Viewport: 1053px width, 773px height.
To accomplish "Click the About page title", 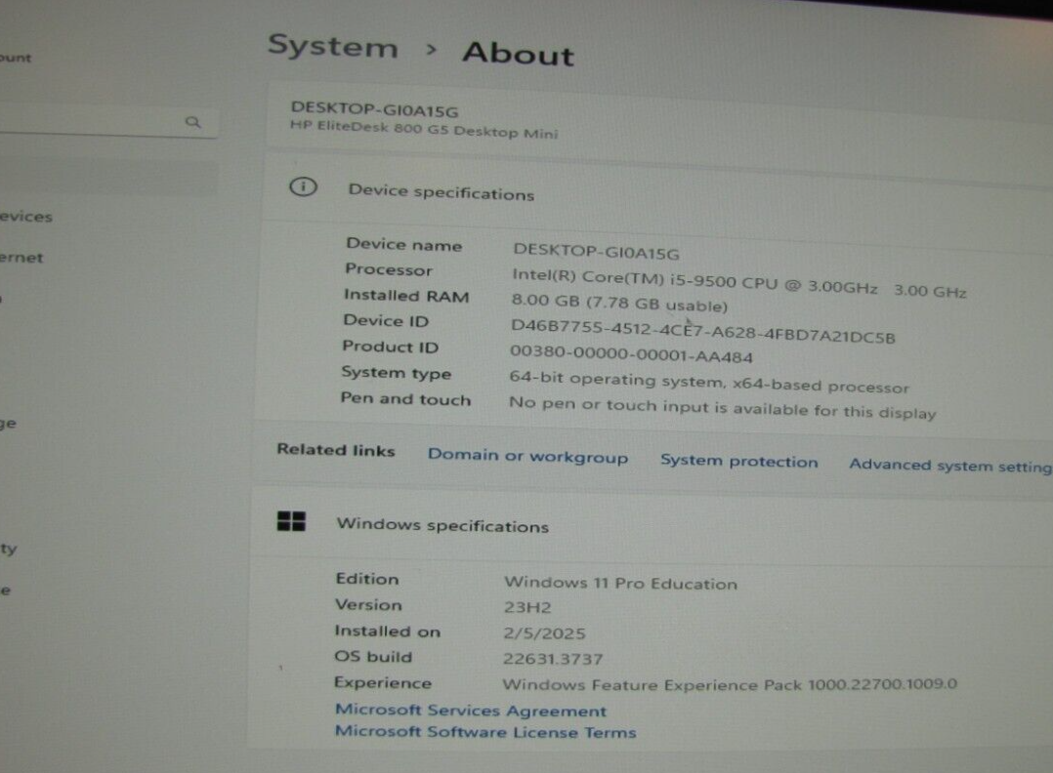I will click(x=518, y=54).
